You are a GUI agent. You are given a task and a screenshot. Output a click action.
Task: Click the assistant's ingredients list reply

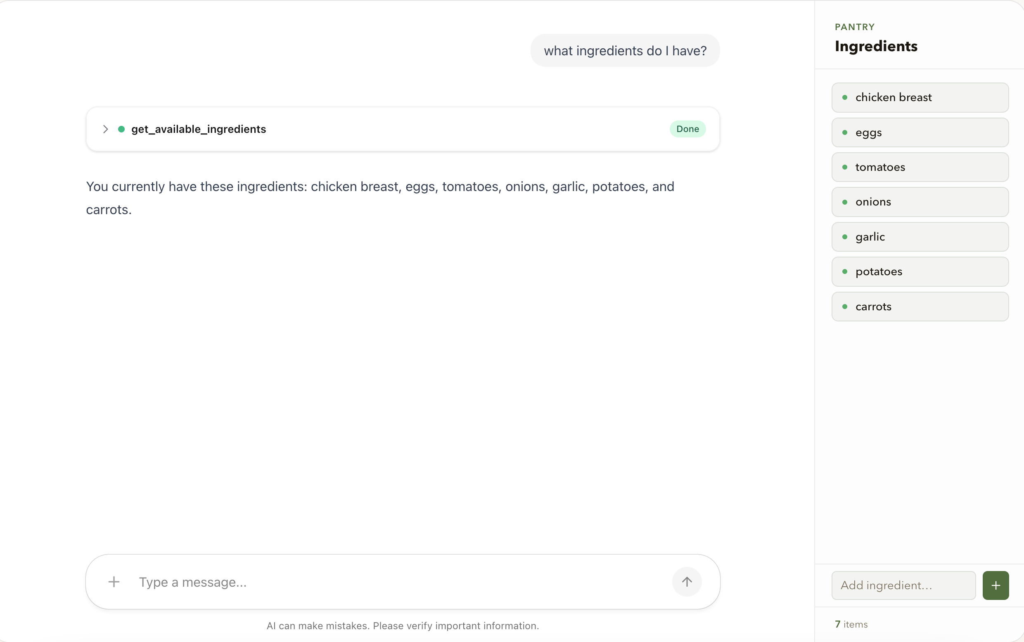380,198
